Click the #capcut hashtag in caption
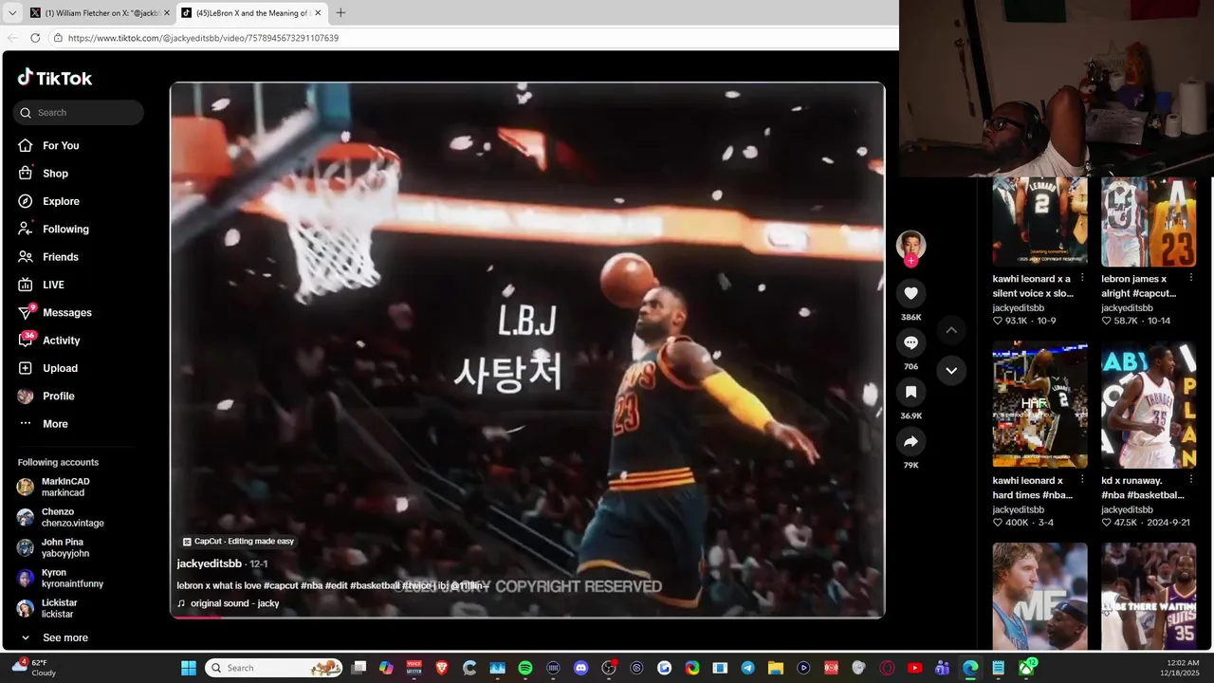This screenshot has width=1214, height=683. 281,585
